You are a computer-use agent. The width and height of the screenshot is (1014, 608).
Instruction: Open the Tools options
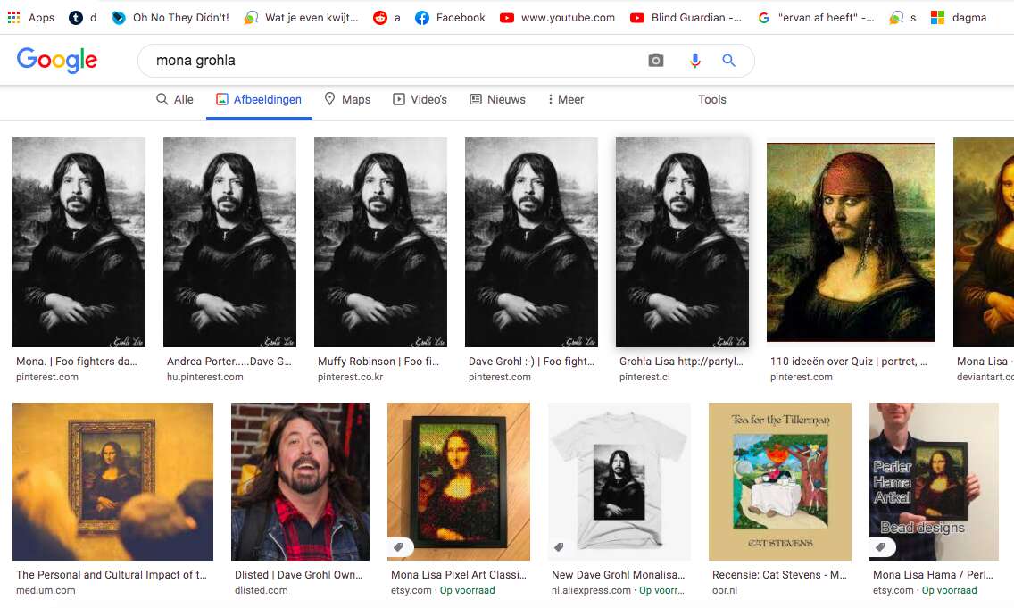[x=712, y=99]
